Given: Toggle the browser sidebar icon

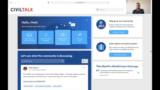Looking at the screenshot, I should pyautogui.click(x=11, y=2).
